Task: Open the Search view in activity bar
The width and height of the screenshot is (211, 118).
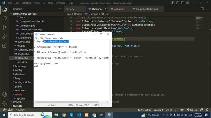Action: point(4,19)
